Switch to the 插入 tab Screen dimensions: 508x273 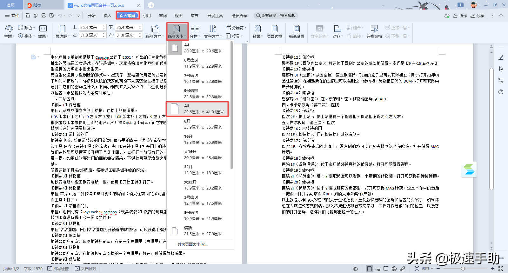pos(108,16)
